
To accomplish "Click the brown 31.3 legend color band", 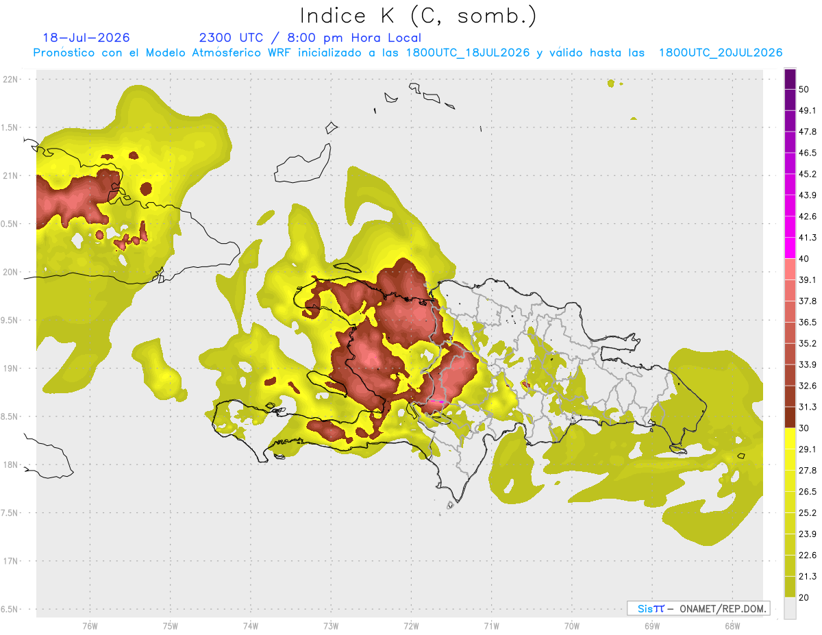I will [790, 417].
